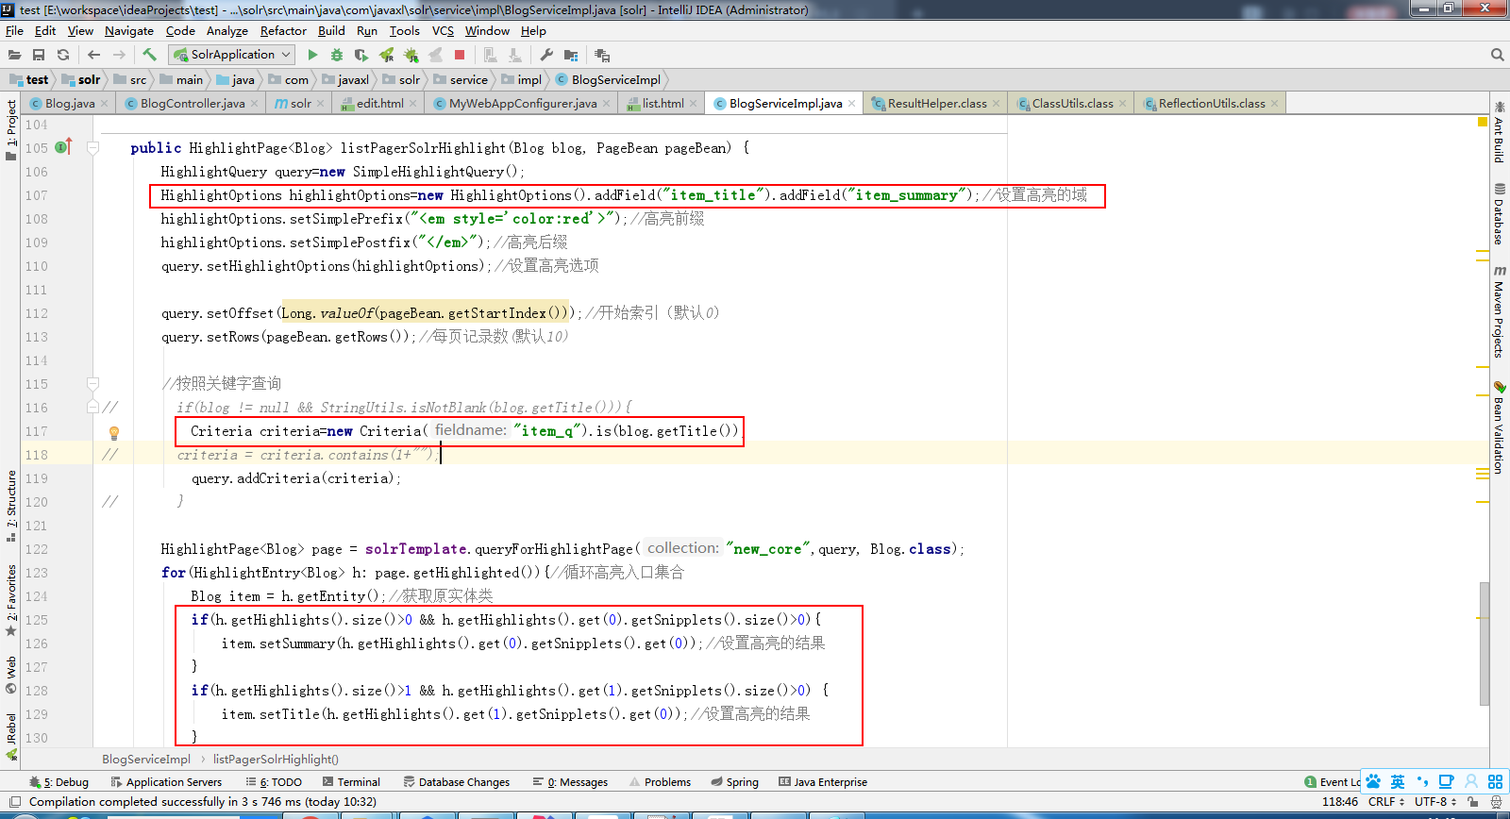Close the ResultHelper.class tab

[997, 104]
